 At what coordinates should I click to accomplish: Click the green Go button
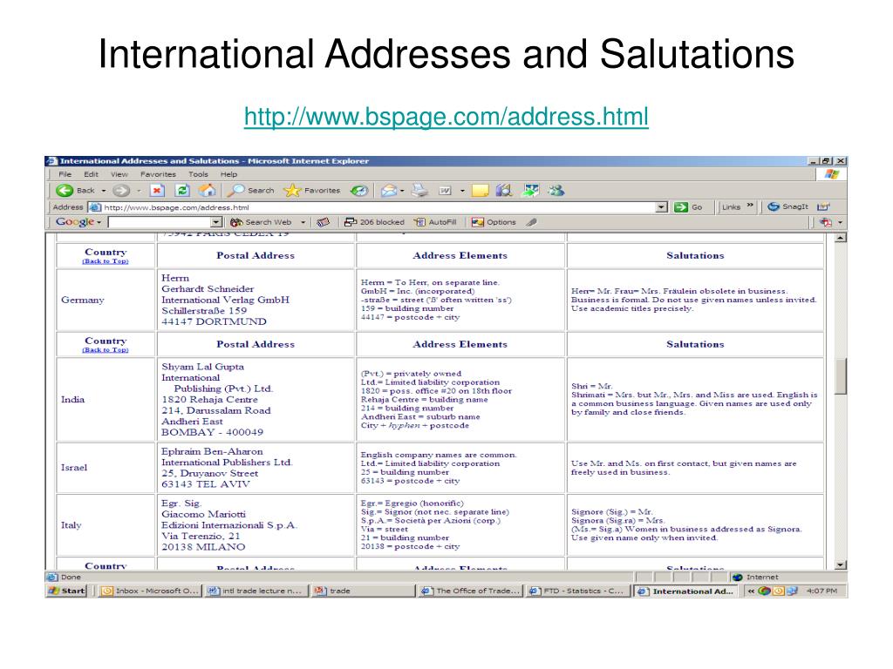(x=688, y=207)
